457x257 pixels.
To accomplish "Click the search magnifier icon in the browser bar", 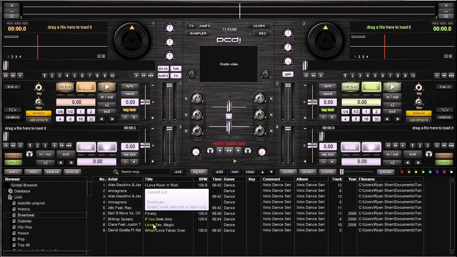I will (116, 172).
